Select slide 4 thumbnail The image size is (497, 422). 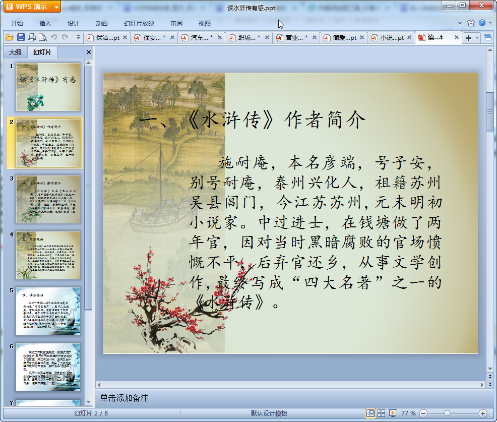pos(48,256)
